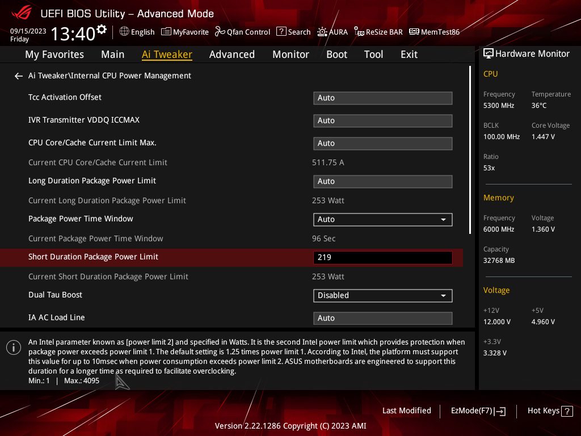Click the Short Duration Package Power Limit field
Screen dimensions: 581x436
pos(382,258)
